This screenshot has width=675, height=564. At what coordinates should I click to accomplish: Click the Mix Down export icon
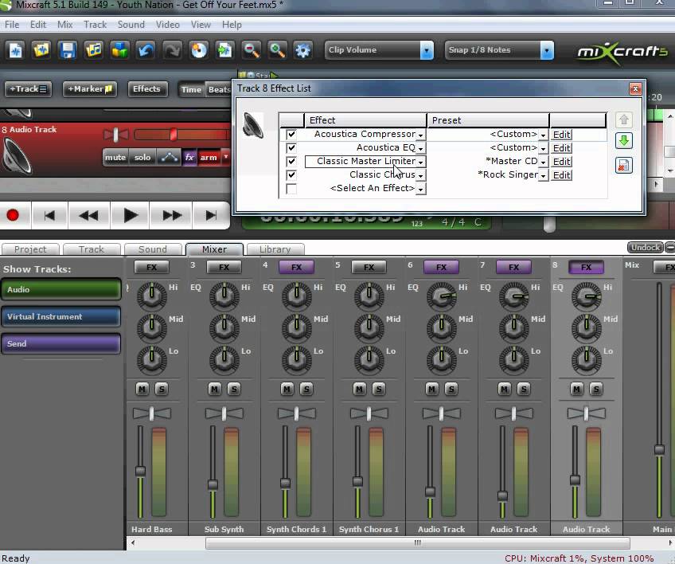(x=224, y=50)
